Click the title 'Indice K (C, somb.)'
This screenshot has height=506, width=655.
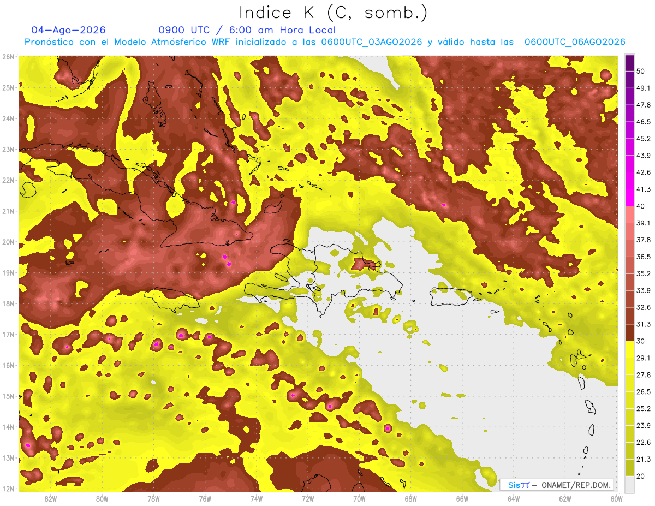(x=334, y=13)
